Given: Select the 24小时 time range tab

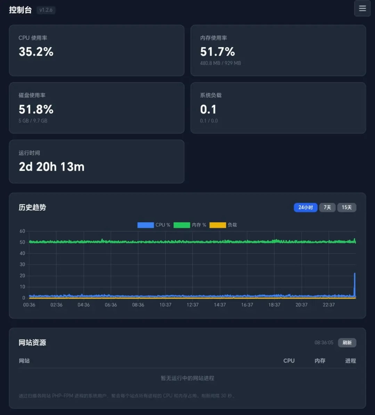Looking at the screenshot, I should click(305, 208).
